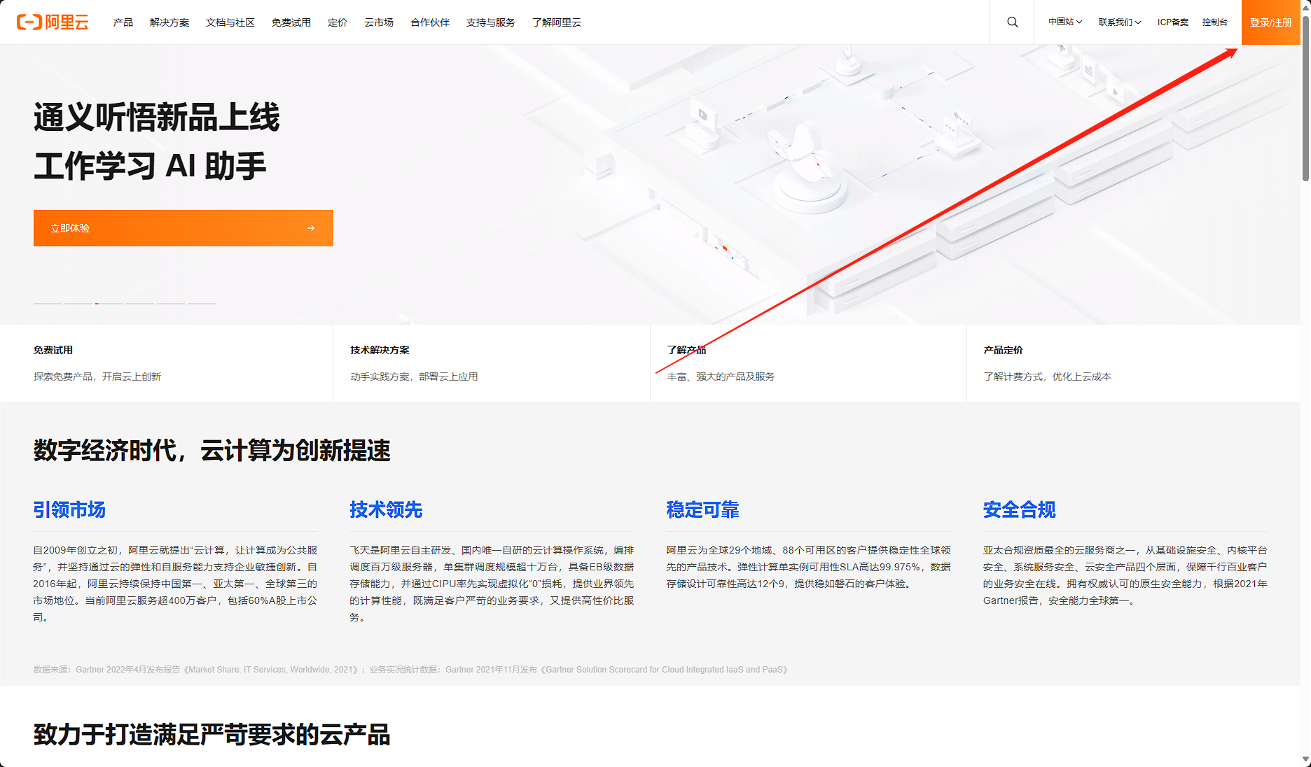The width and height of the screenshot is (1311, 767).
Task: Click the 致力于打造满足严苛要求的云产品 heading
Action: pyautogui.click(x=211, y=735)
